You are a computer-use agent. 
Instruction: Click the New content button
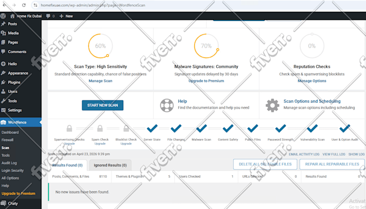[66, 16]
